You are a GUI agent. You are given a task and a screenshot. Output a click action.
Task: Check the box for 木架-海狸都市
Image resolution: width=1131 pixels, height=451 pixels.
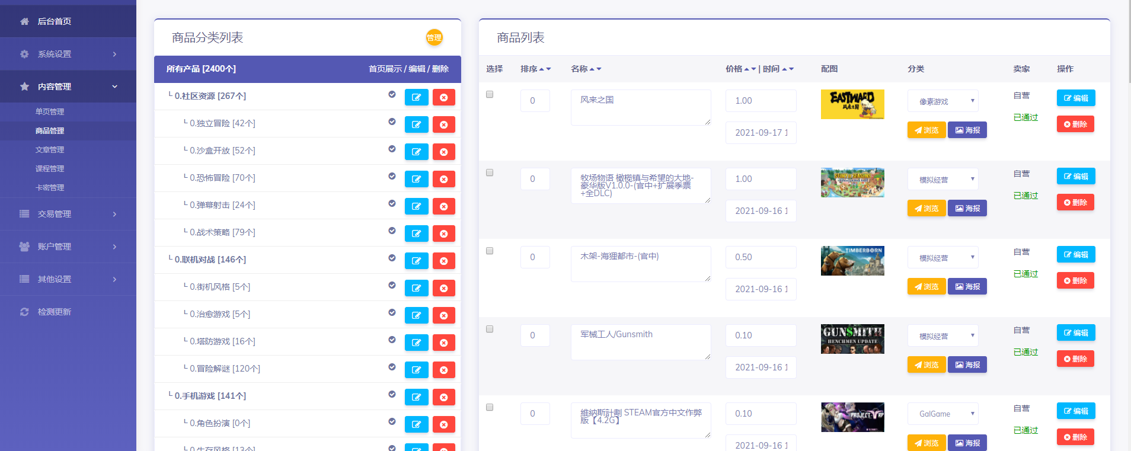(x=490, y=251)
